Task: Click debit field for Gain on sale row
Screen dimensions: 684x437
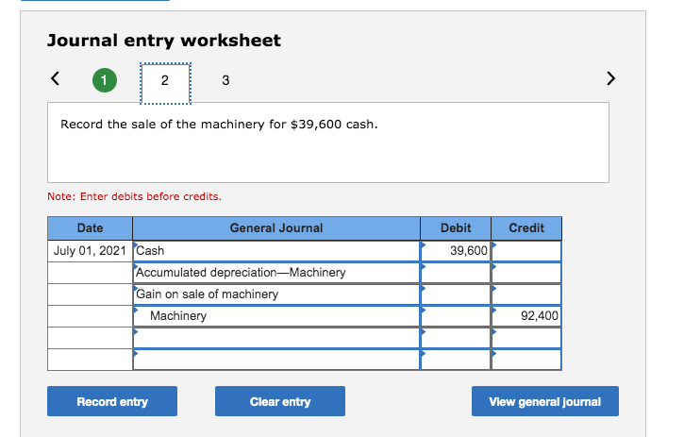Action: (x=456, y=294)
